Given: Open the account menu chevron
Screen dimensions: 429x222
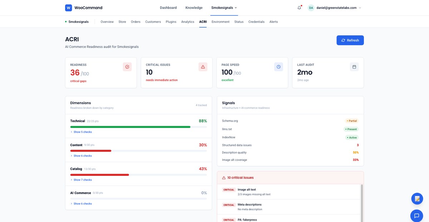Looking at the screenshot, I should click(360, 8).
